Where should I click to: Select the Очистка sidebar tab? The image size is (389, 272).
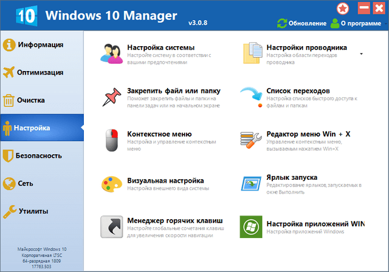pyautogui.click(x=40, y=100)
